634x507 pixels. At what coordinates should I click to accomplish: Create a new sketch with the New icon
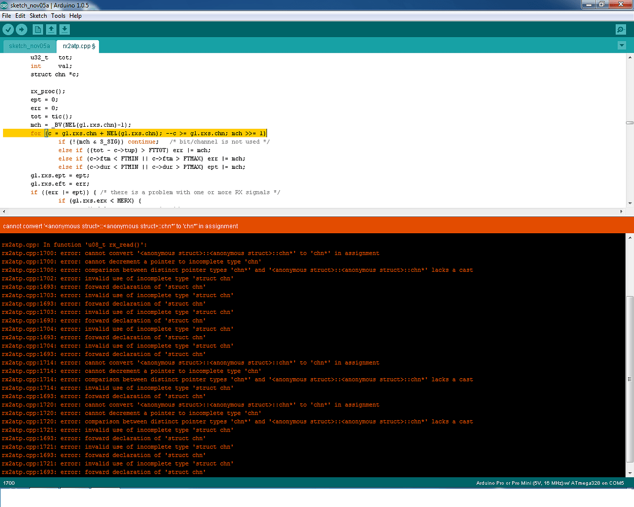click(38, 29)
